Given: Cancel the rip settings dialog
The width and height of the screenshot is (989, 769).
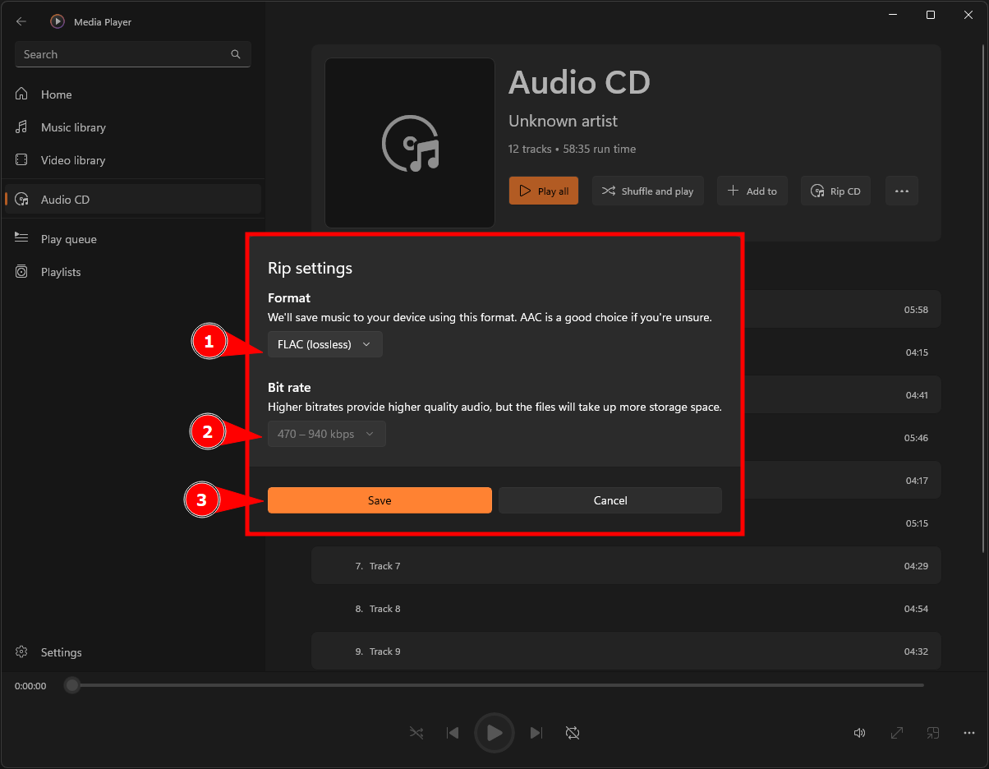Looking at the screenshot, I should [609, 500].
